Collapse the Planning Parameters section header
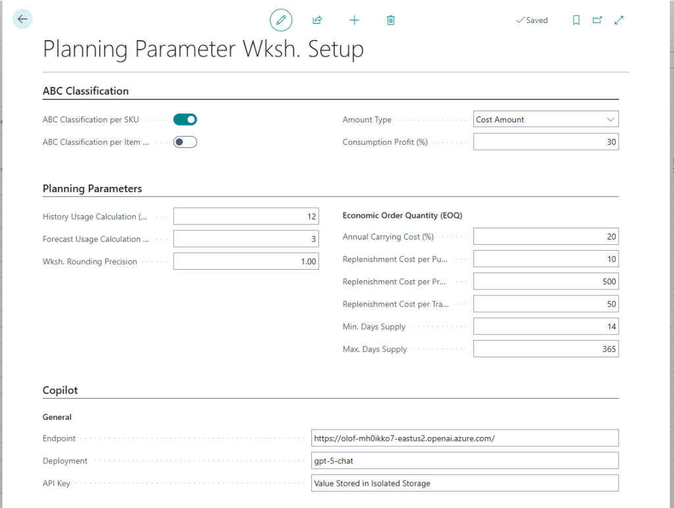This screenshot has height=508, width=674. 92,189
